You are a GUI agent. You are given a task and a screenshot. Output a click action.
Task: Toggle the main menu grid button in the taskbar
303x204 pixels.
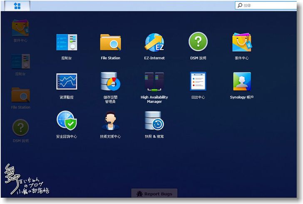tap(17, 6)
